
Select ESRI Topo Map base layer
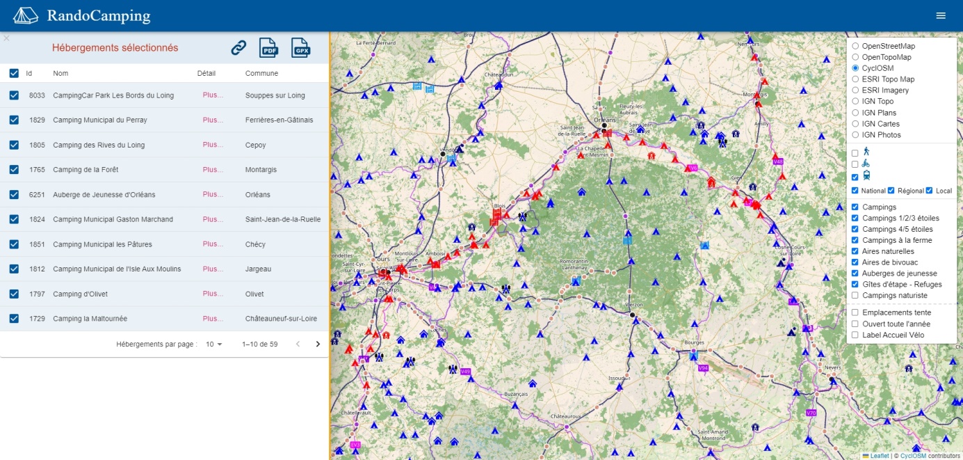(x=855, y=79)
